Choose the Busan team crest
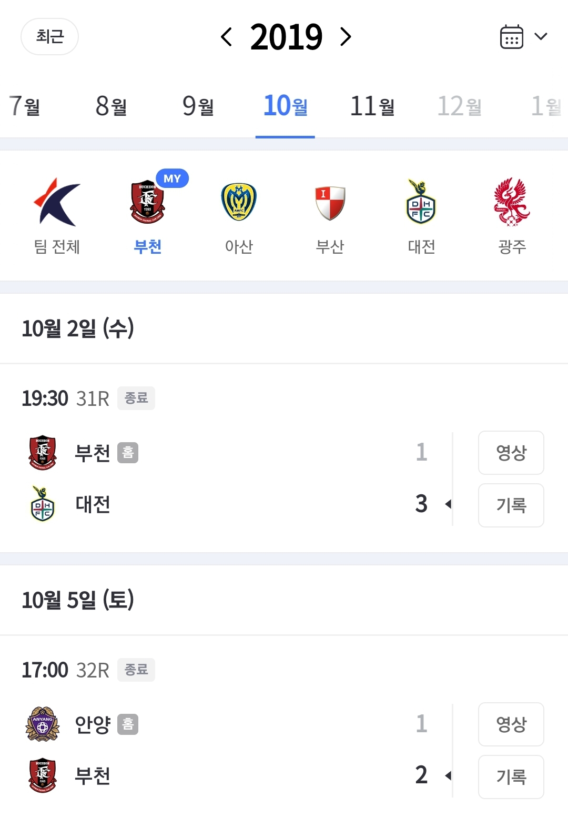This screenshot has width=568, height=817. pyautogui.click(x=330, y=202)
